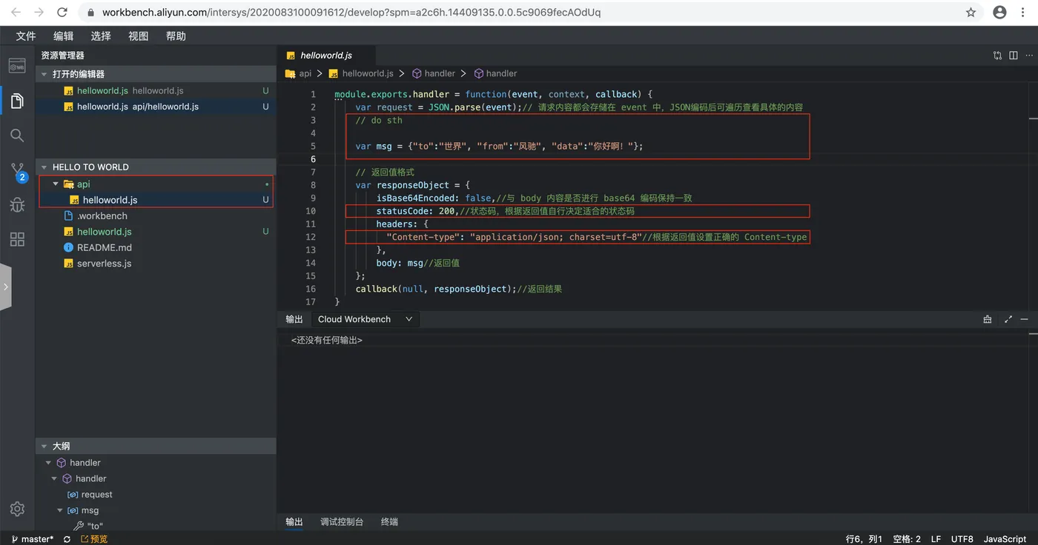Click the JavaScript language mode indicator
Screen dimensions: 1038x545
[x=1005, y=539]
